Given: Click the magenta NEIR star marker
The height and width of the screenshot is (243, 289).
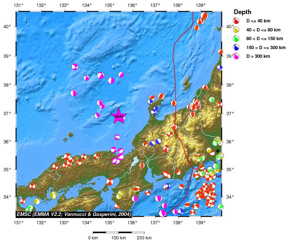Looking at the screenshot, I should [x=119, y=116].
